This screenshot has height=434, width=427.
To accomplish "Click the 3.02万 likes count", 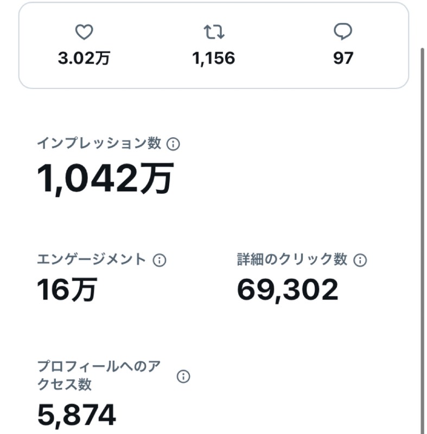I will click(84, 59).
